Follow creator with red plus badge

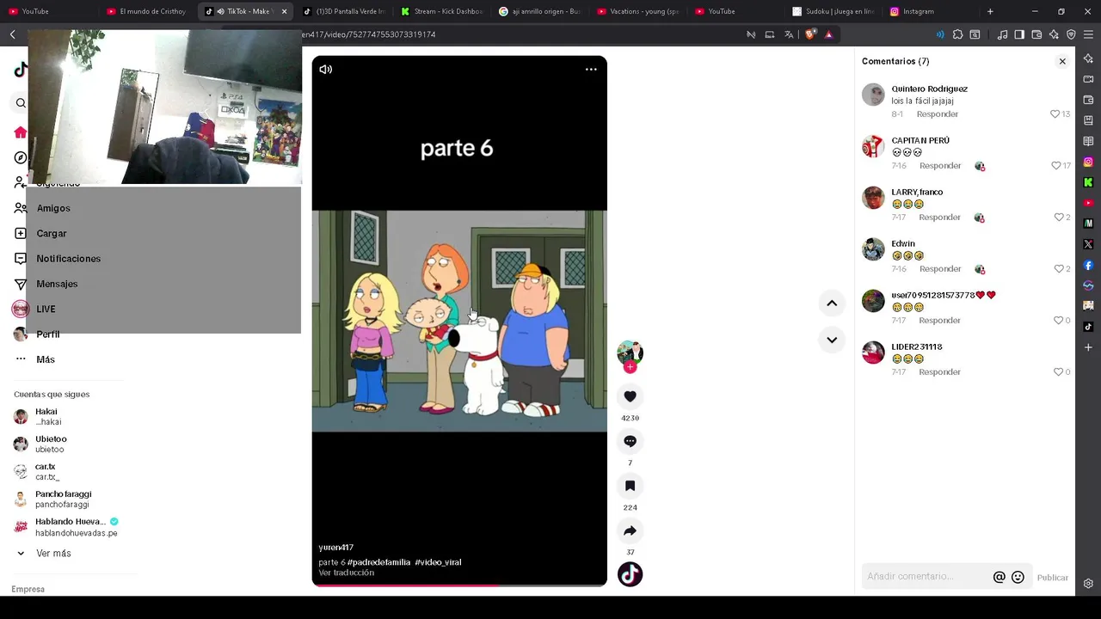pyautogui.click(x=630, y=367)
